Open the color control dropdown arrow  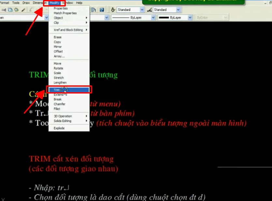point(107,18)
